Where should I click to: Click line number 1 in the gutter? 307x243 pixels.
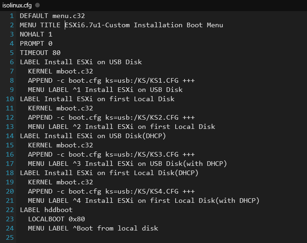[x=12, y=16]
